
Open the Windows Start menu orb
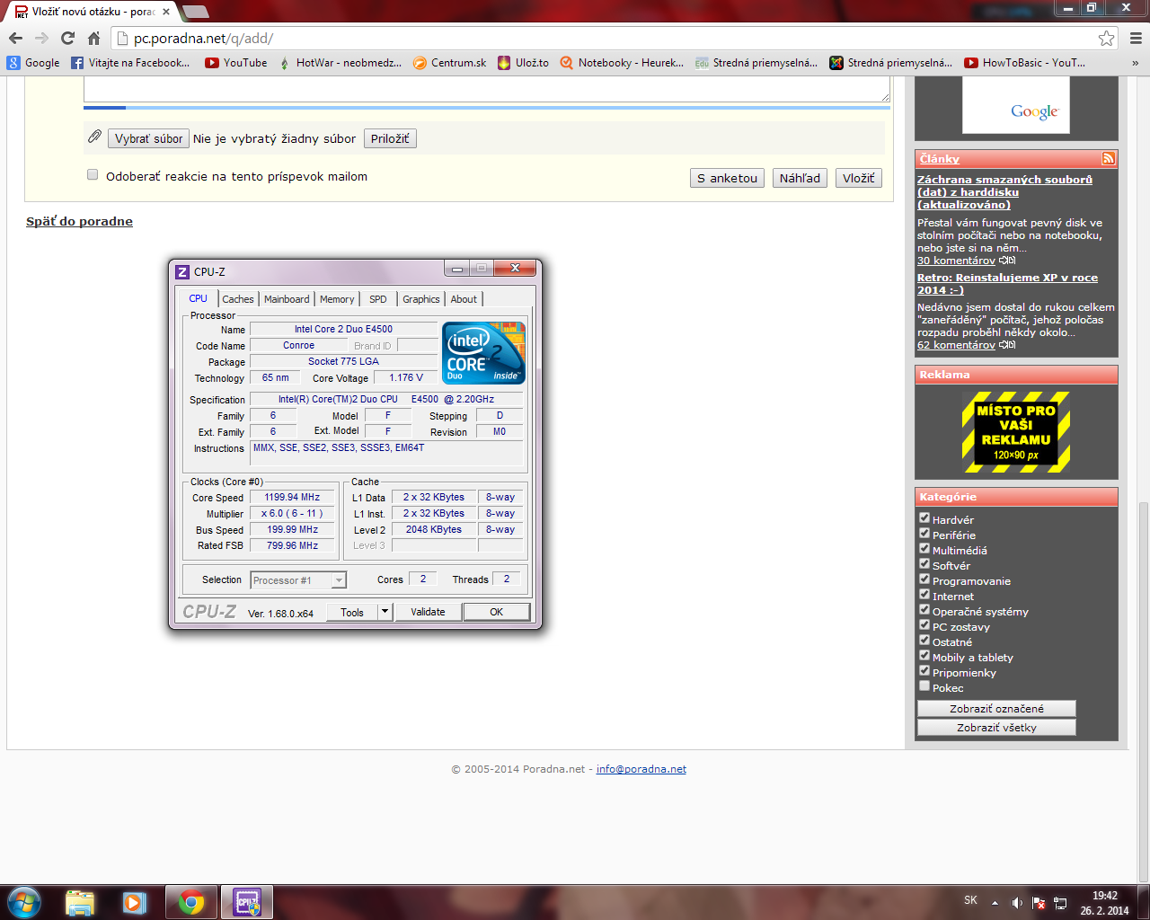point(23,902)
